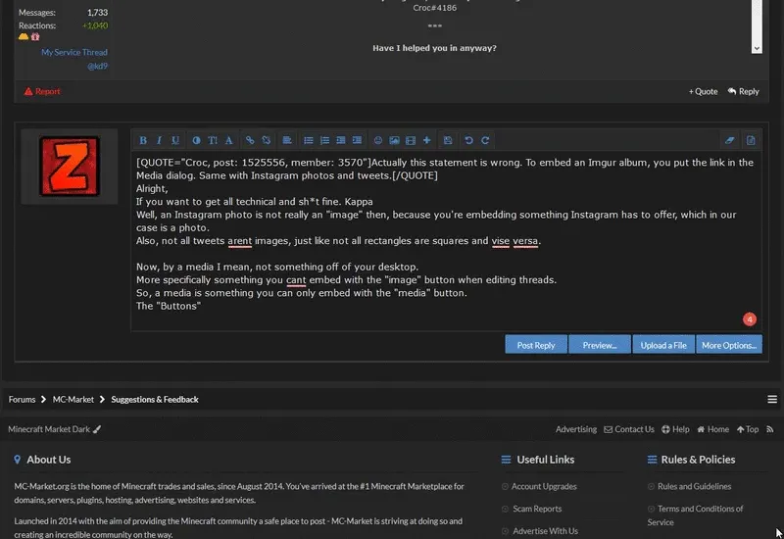Image resolution: width=784 pixels, height=539 pixels.
Task: Toggle italic formatting in the editor
Action: [x=159, y=140]
